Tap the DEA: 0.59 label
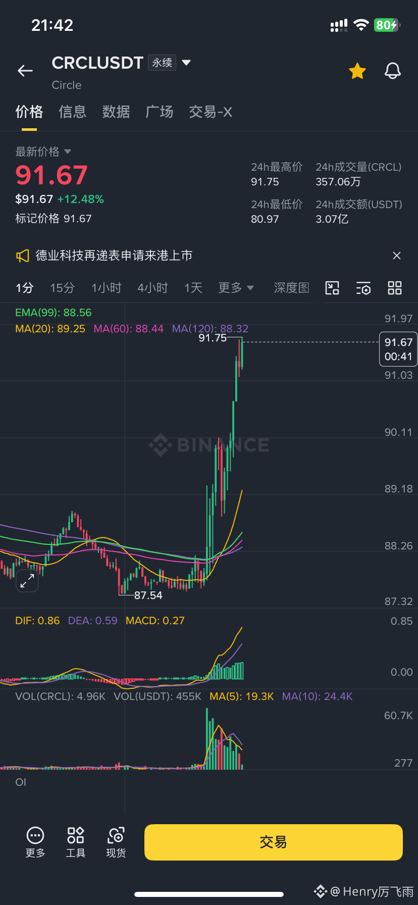The image size is (418, 905). tap(93, 621)
